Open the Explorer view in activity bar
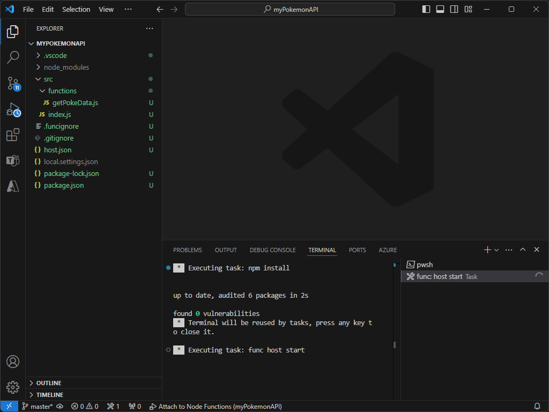This screenshot has height=412, width=549. tap(13, 32)
